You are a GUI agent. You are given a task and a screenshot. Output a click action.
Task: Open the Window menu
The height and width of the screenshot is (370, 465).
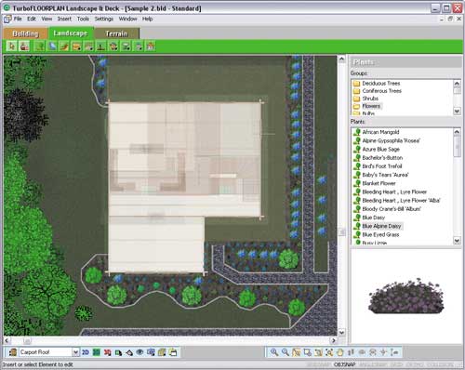[127, 19]
